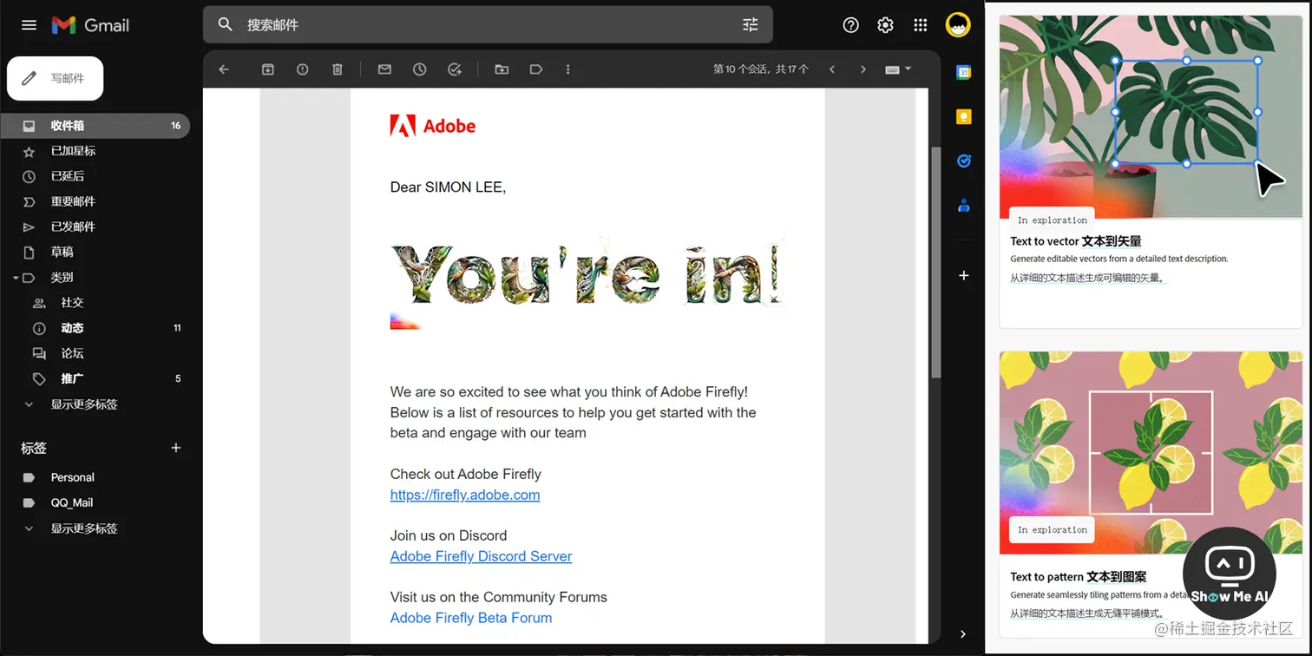Open the input tools keyboard dropdown

pyautogui.click(x=898, y=69)
